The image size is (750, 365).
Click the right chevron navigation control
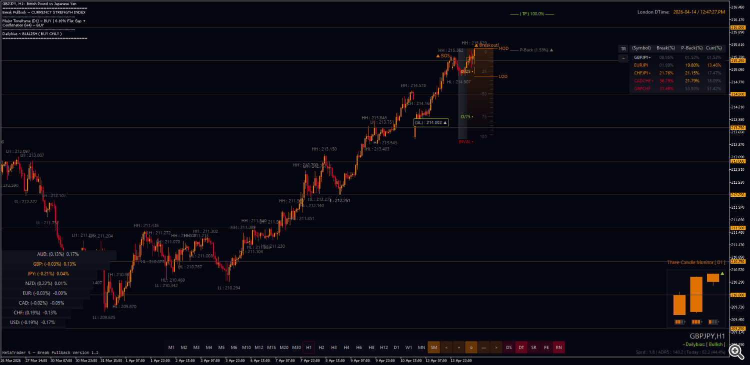tap(496, 347)
